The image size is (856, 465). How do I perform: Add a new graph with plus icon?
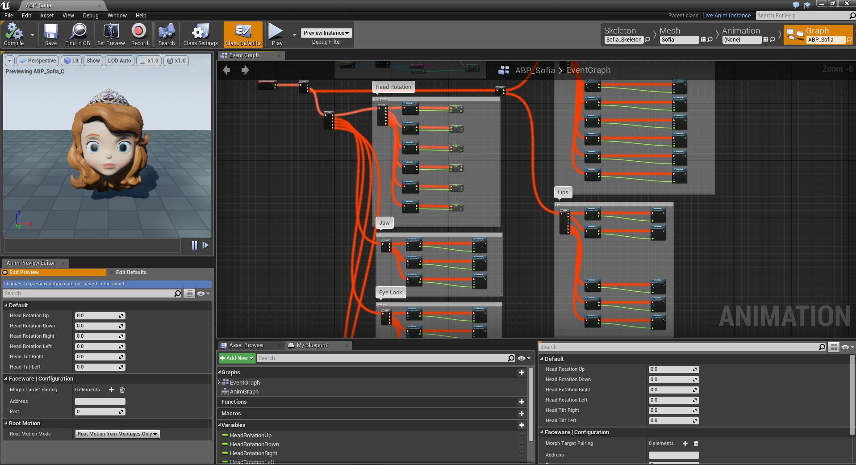pyautogui.click(x=521, y=373)
